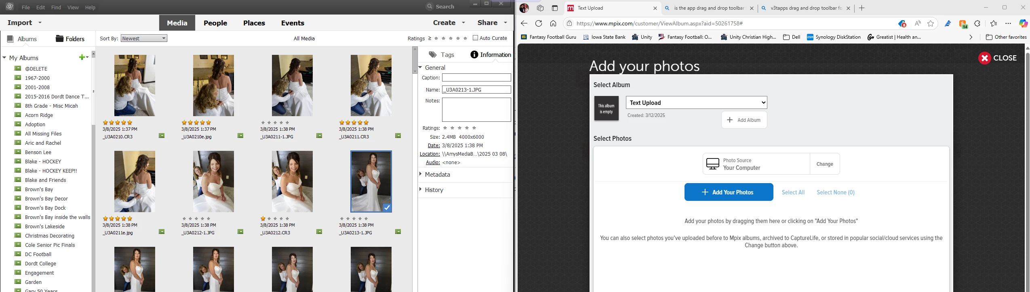Switch to the People tab

[x=215, y=23]
